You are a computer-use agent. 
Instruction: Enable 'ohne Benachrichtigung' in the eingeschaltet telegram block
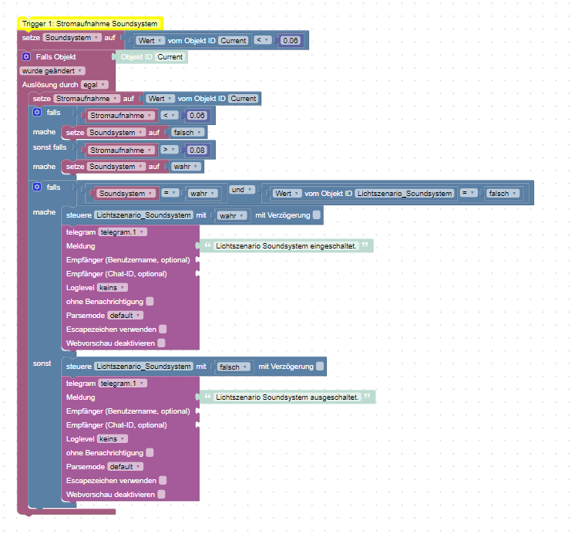[150, 302]
